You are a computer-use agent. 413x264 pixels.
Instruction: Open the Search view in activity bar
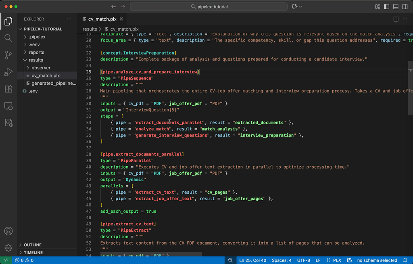point(8,38)
